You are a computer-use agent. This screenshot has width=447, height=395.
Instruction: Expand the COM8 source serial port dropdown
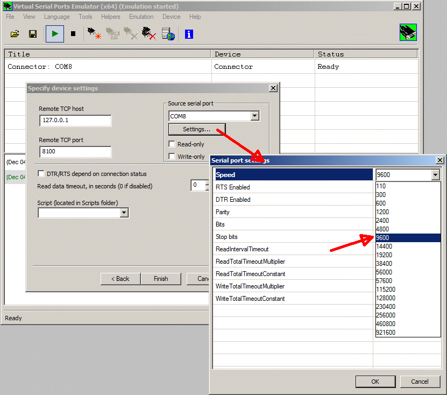[254, 116]
